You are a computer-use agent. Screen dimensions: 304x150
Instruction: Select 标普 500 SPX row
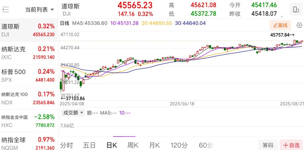coord(29,75)
